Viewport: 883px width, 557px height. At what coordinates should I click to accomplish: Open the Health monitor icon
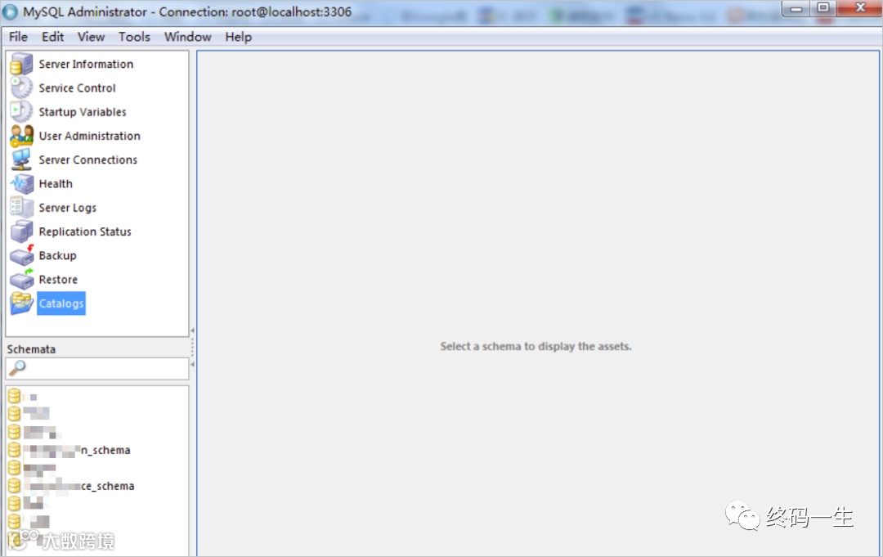click(x=21, y=183)
